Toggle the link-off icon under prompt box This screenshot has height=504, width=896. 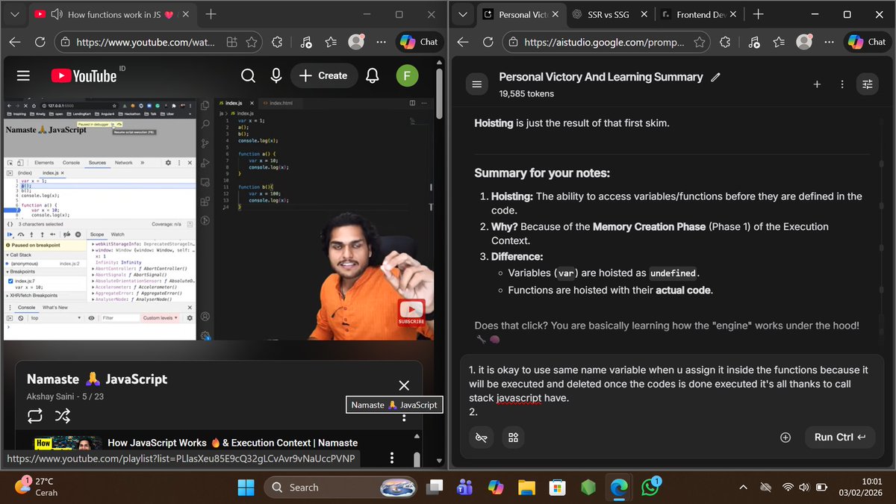[482, 438]
